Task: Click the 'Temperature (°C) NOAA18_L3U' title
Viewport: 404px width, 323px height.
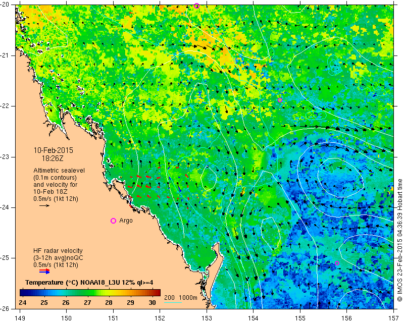Action: coord(73,282)
